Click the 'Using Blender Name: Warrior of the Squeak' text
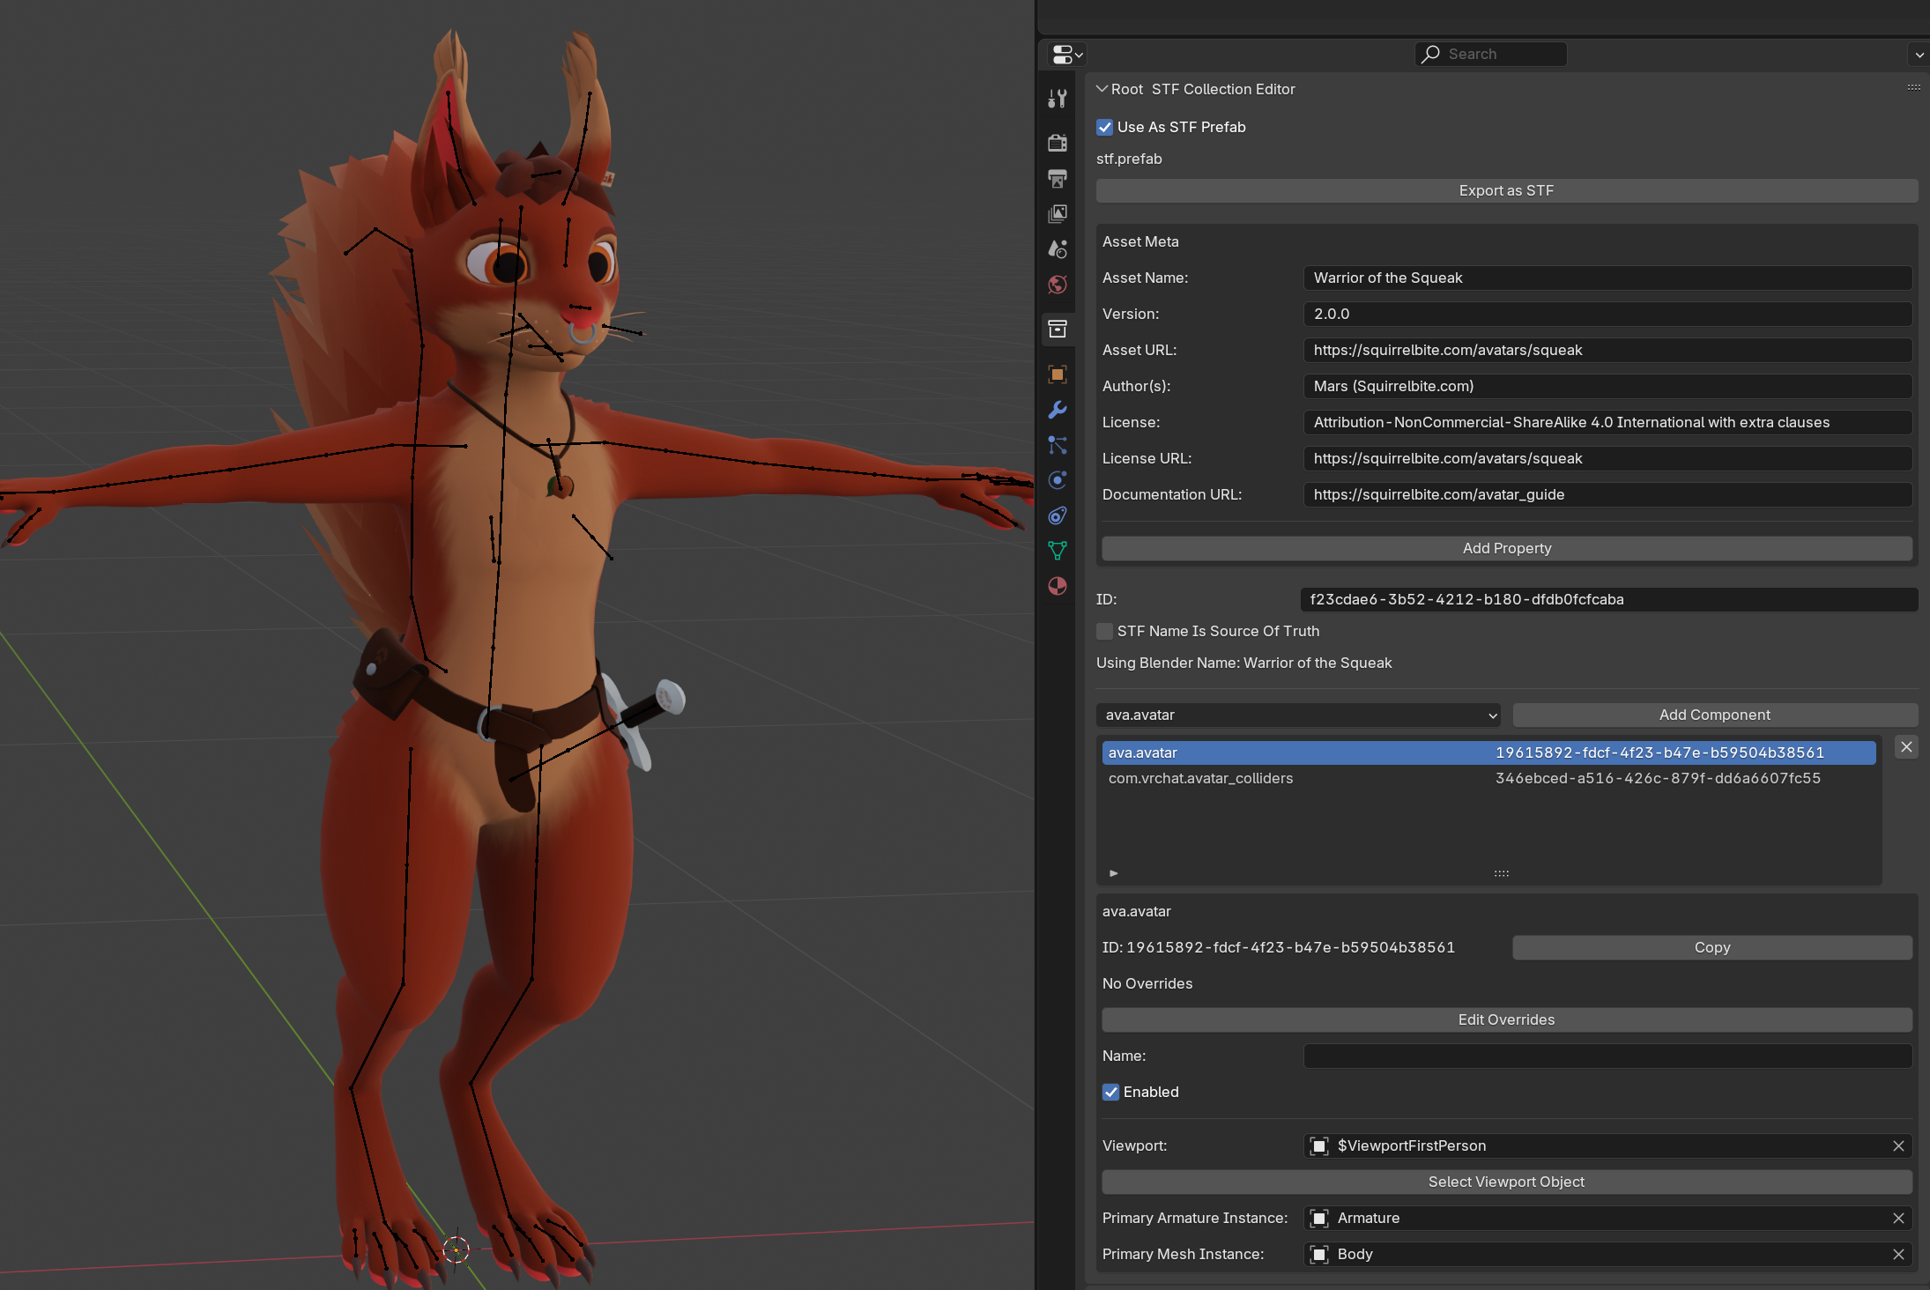 click(x=1244, y=663)
